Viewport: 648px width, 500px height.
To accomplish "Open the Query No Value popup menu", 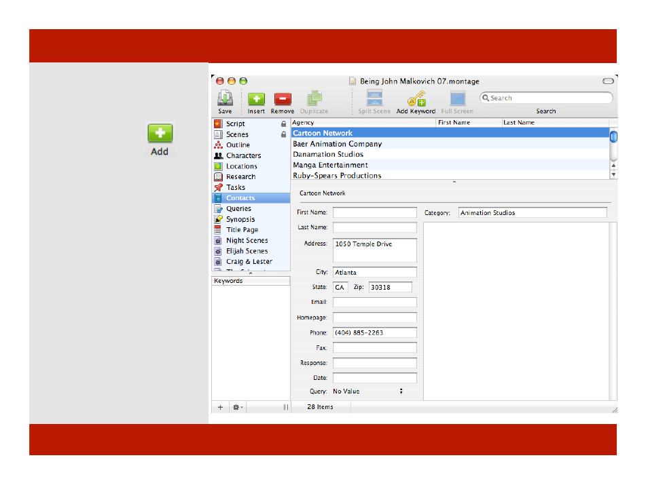I will point(367,391).
